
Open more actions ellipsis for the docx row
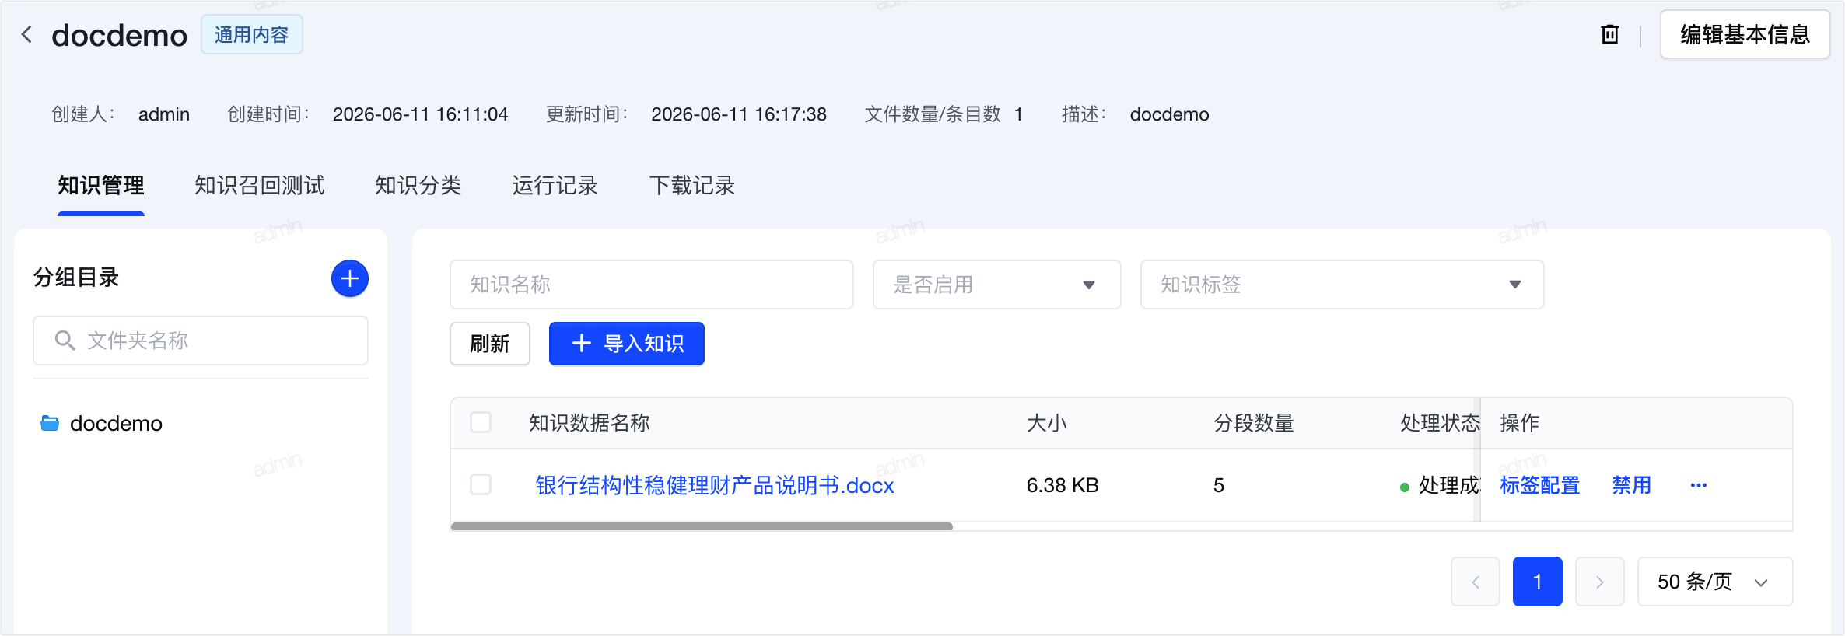pyautogui.click(x=1698, y=485)
